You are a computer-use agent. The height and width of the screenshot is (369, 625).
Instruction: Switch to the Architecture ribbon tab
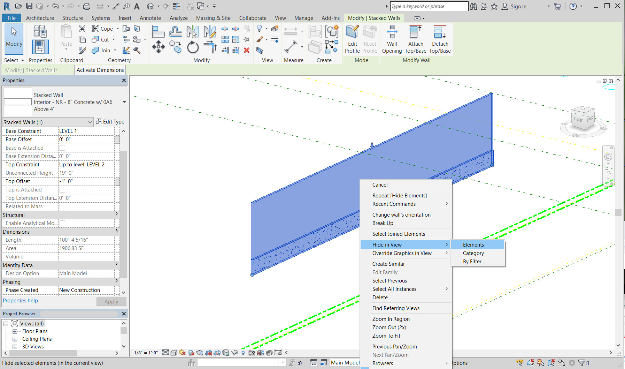click(40, 18)
